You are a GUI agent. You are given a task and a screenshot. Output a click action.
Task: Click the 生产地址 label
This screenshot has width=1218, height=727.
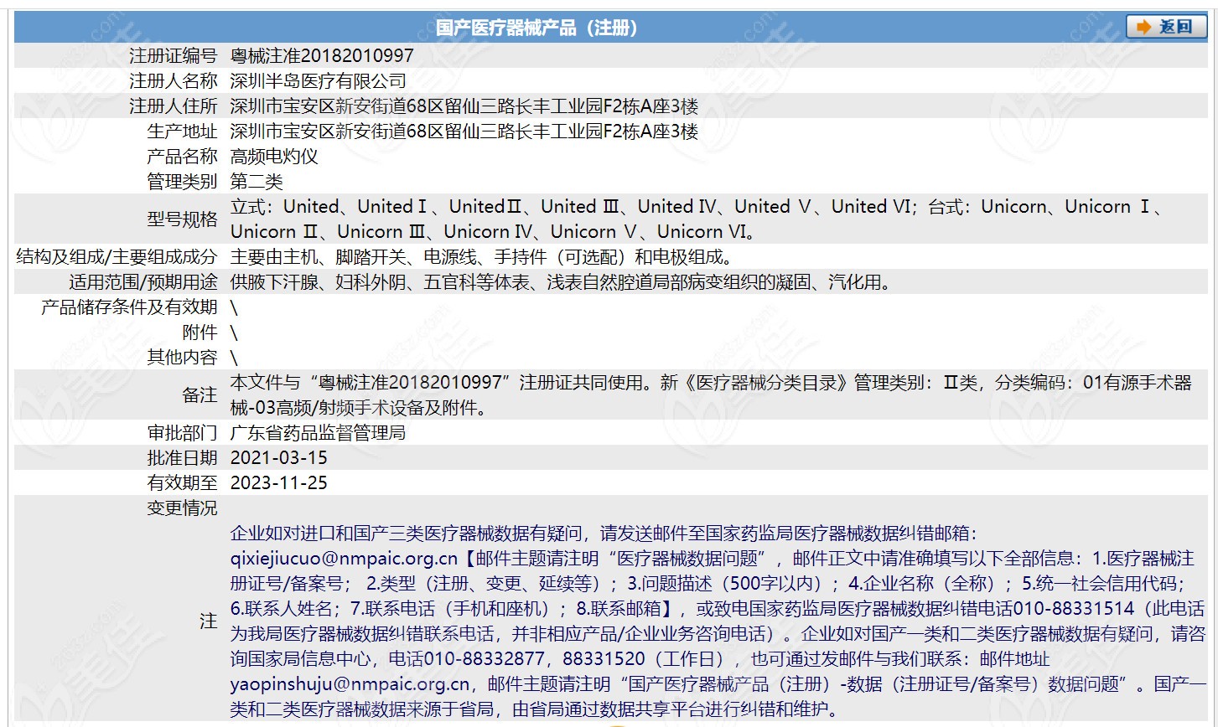pyautogui.click(x=182, y=131)
